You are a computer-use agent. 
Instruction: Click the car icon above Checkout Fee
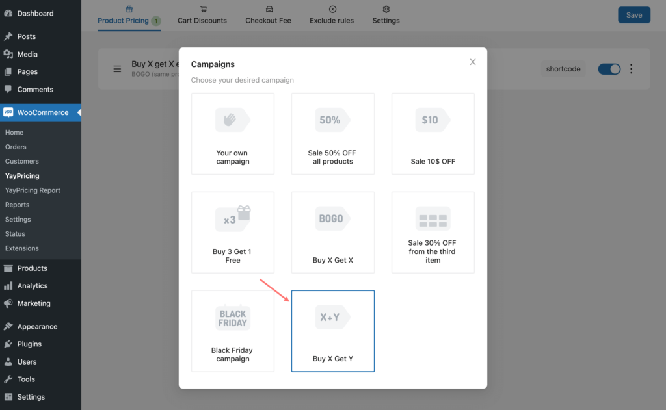pos(269,9)
